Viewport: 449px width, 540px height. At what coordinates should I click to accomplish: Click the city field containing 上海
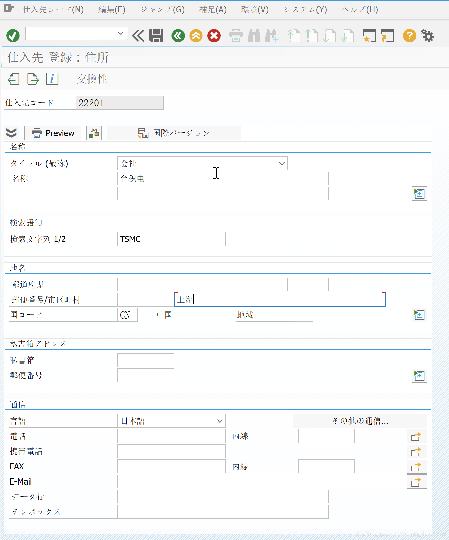pos(280,300)
